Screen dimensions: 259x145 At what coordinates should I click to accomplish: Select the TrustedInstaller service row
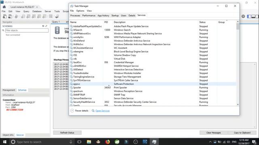pos(153,73)
